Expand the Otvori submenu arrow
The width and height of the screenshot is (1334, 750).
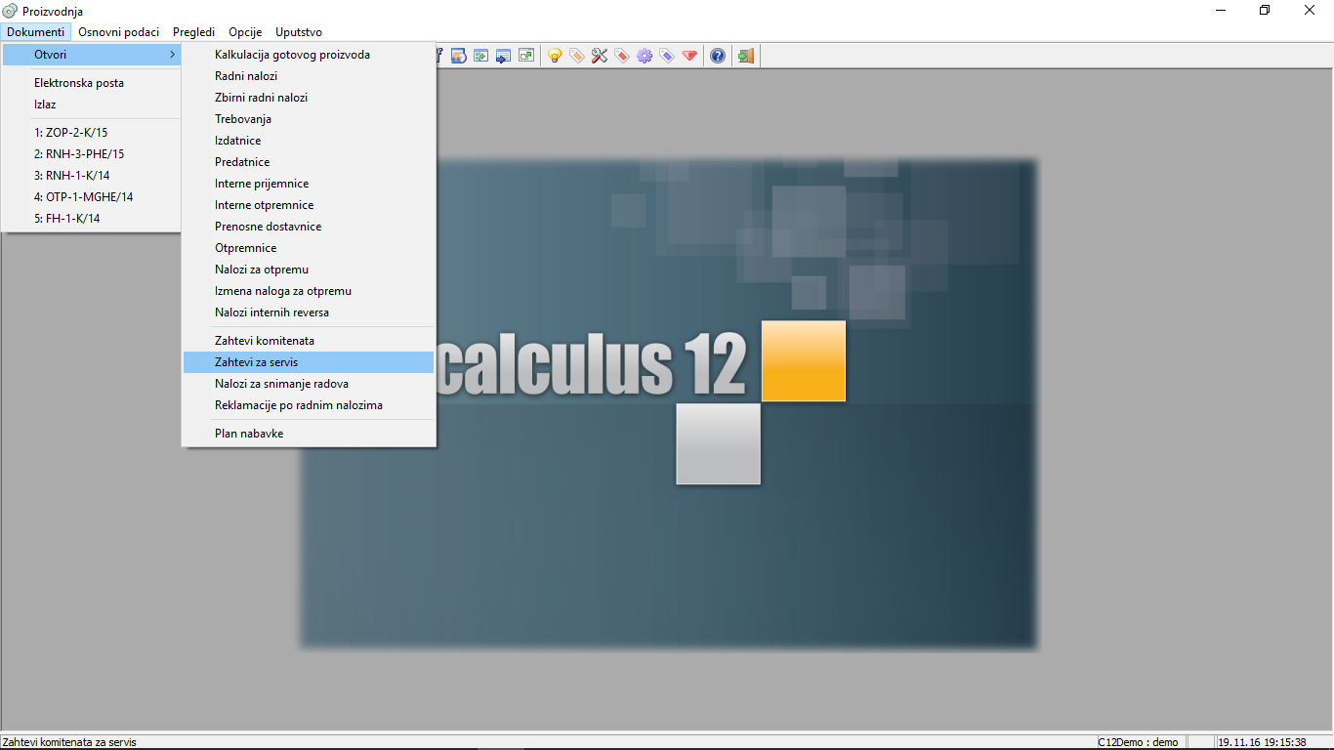(173, 55)
